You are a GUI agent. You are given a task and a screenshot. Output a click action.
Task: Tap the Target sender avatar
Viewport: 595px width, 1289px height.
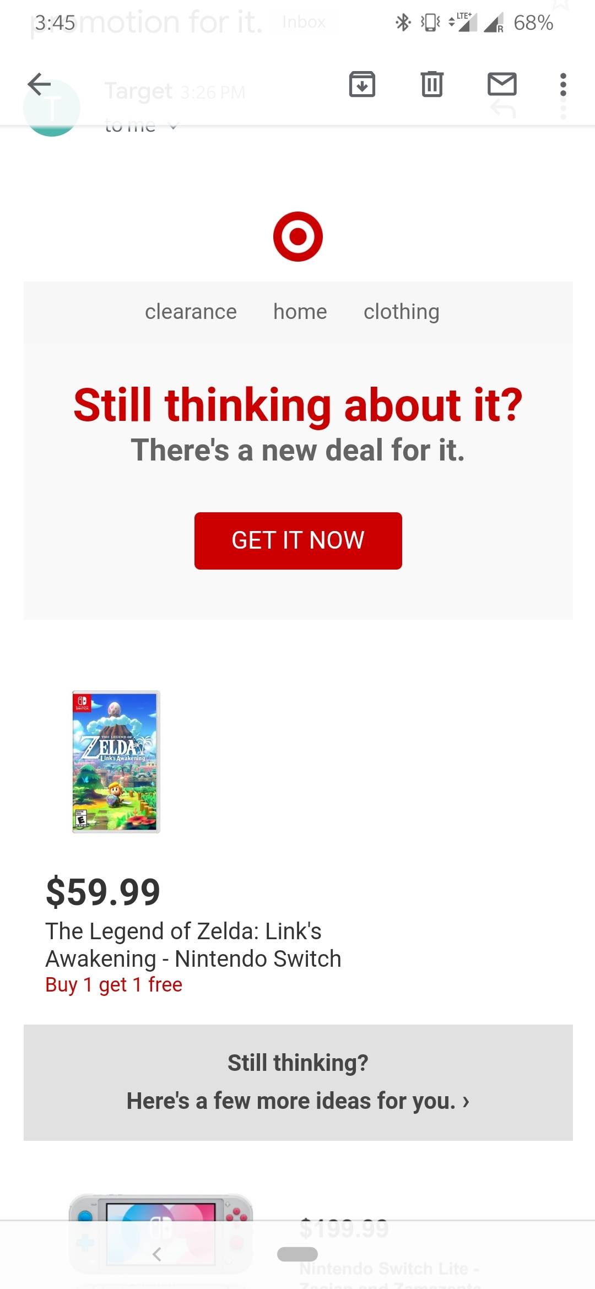(52, 109)
